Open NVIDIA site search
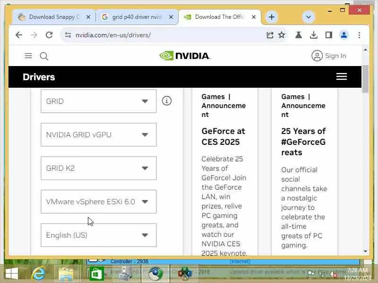This screenshot has height=283, width=378. click(x=44, y=56)
